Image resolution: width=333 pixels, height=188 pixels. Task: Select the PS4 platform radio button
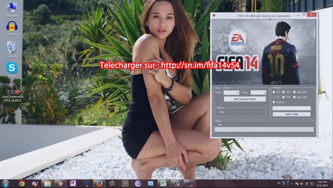click(283, 97)
